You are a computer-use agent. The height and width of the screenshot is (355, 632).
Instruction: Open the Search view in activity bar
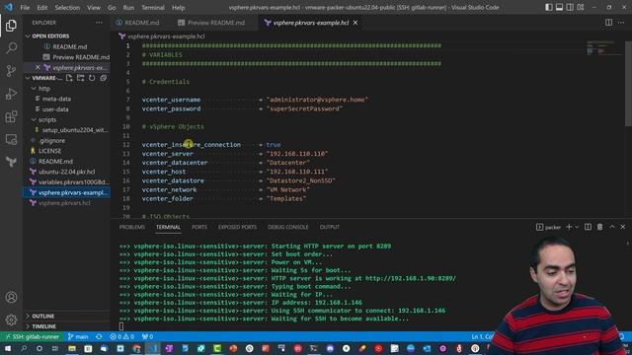(11, 48)
